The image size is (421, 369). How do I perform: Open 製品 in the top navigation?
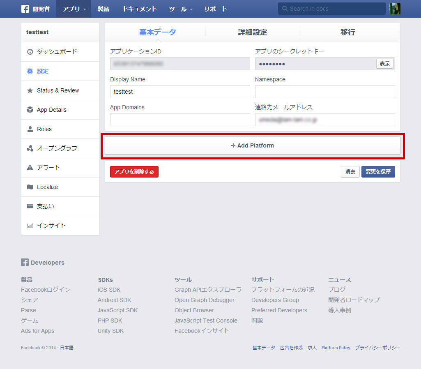104,9
